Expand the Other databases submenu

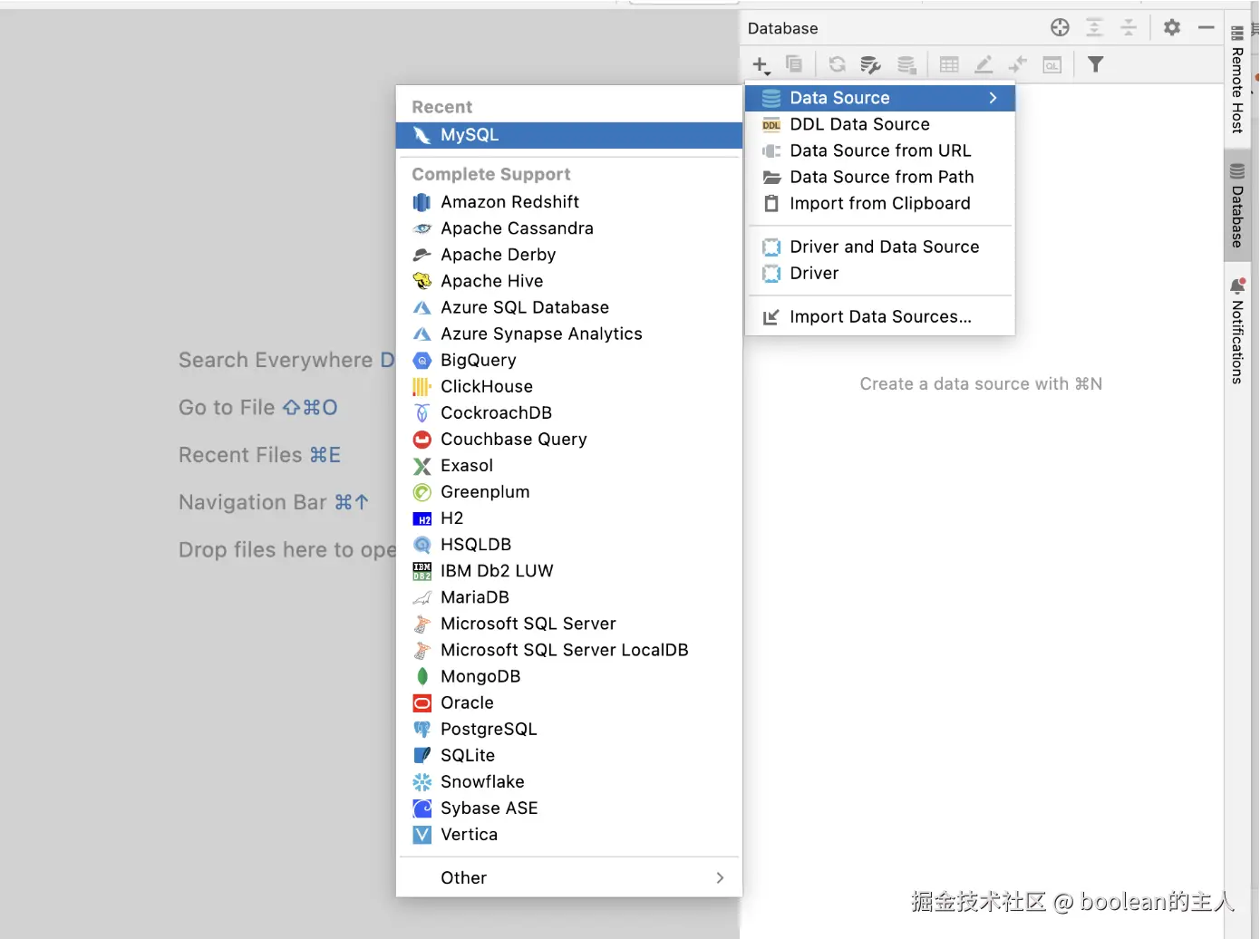point(569,877)
